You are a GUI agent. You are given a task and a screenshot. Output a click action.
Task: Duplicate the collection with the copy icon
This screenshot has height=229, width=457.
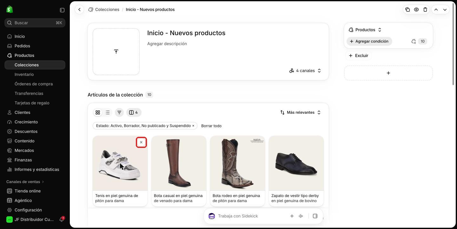click(407, 10)
